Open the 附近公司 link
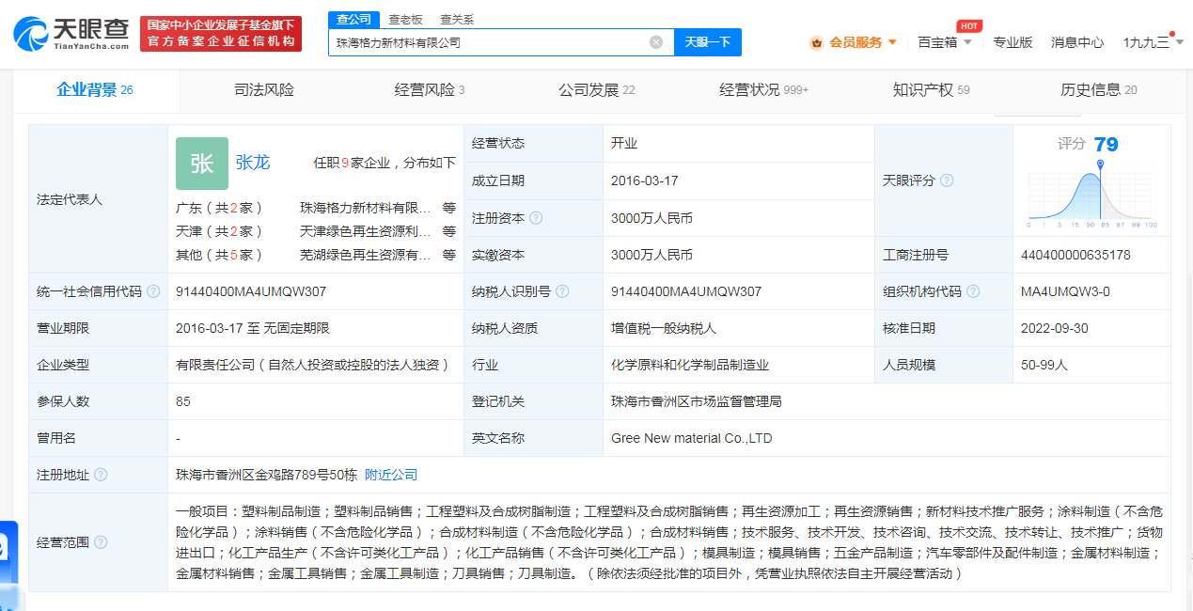The width and height of the screenshot is (1193, 611). (x=391, y=475)
